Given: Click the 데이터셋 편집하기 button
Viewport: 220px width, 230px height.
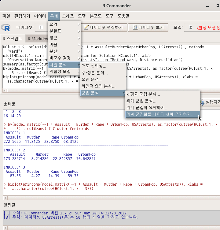Looking at the screenshot, I should pos(104,28).
